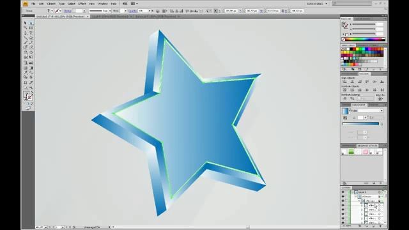
Task: Switch to the Swatches panel tab
Action: (x=348, y=45)
